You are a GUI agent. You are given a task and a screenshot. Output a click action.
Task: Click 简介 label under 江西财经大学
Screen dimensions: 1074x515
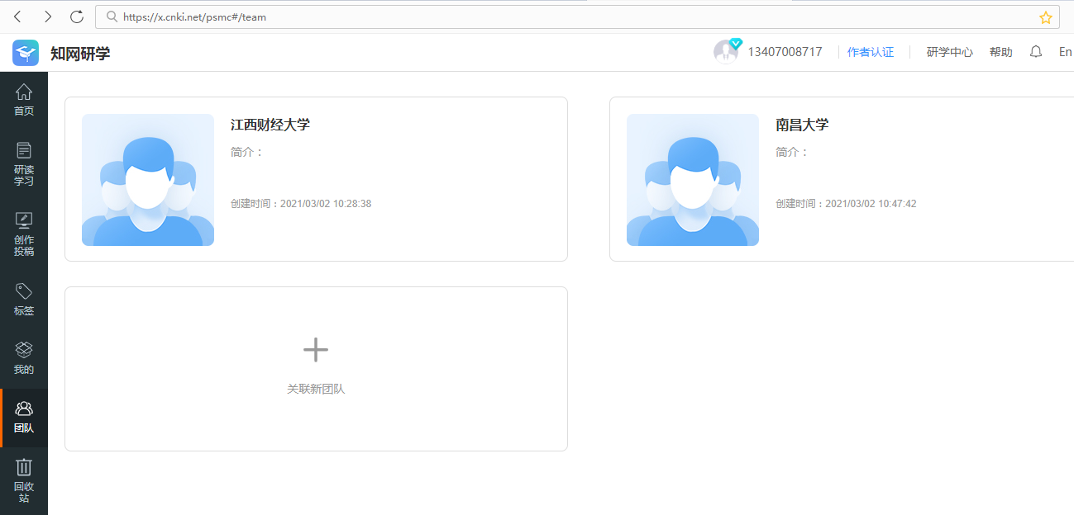[x=247, y=152]
